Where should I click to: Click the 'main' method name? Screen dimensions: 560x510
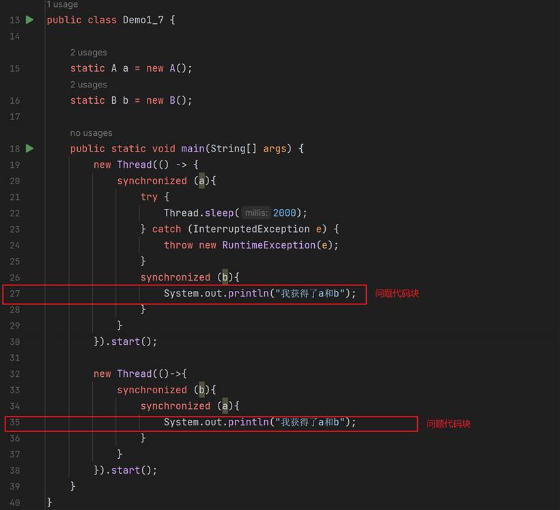pos(193,148)
